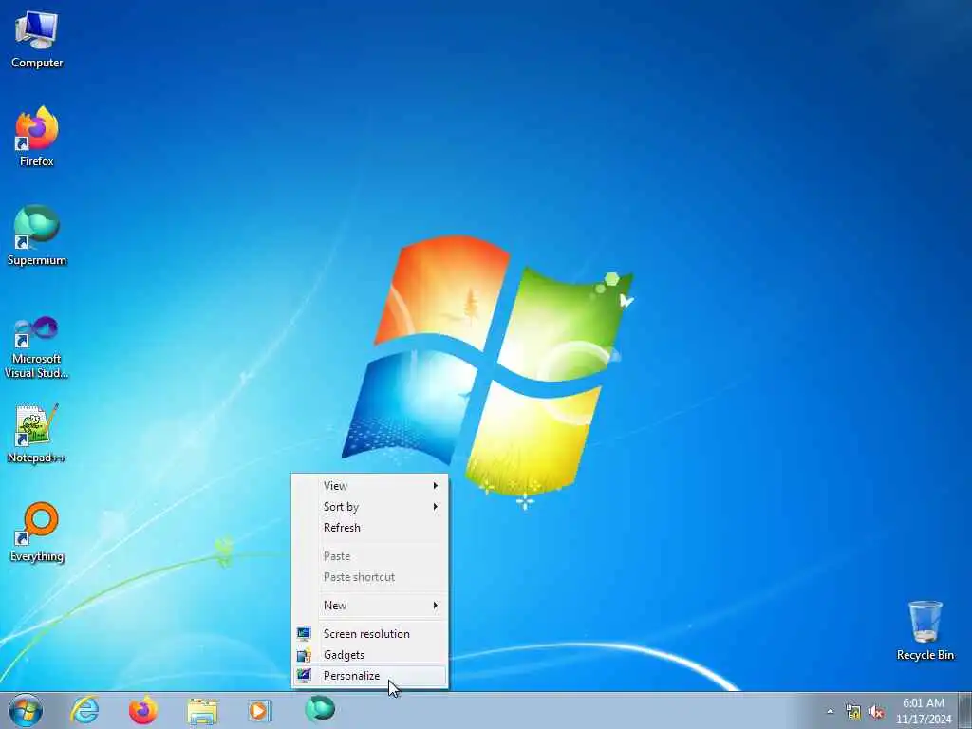Open Supermium from the taskbar
Screen dimensions: 972x729
point(320,709)
